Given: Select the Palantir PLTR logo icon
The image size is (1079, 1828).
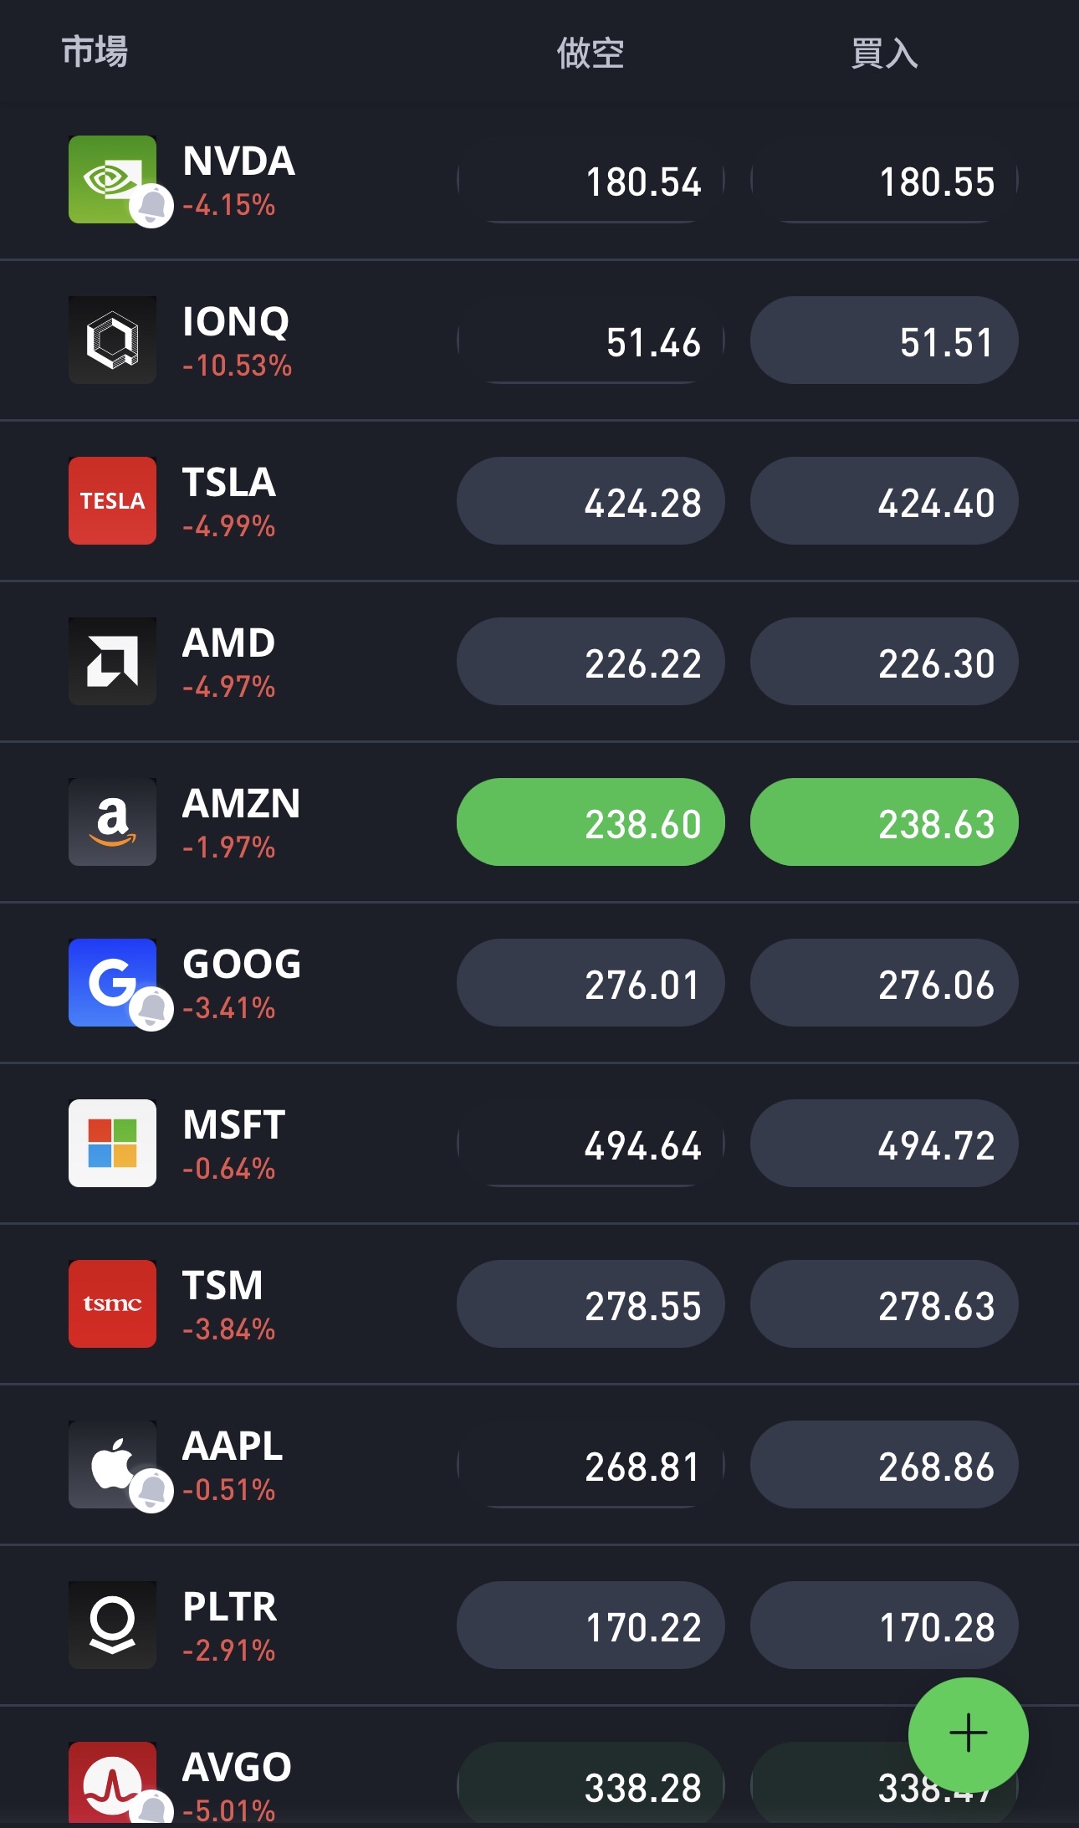Looking at the screenshot, I should coord(112,1625).
